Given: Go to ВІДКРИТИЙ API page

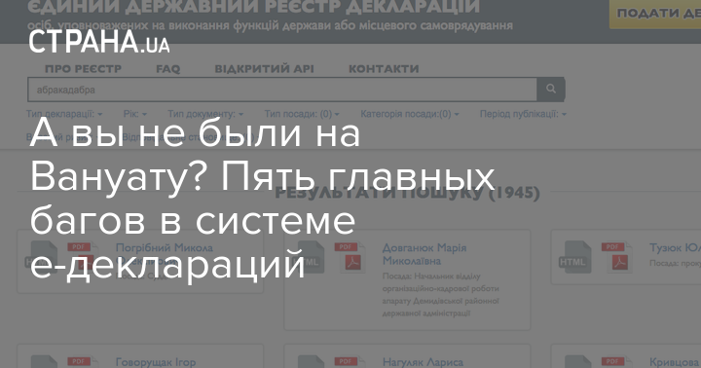Looking at the screenshot, I should [x=264, y=69].
